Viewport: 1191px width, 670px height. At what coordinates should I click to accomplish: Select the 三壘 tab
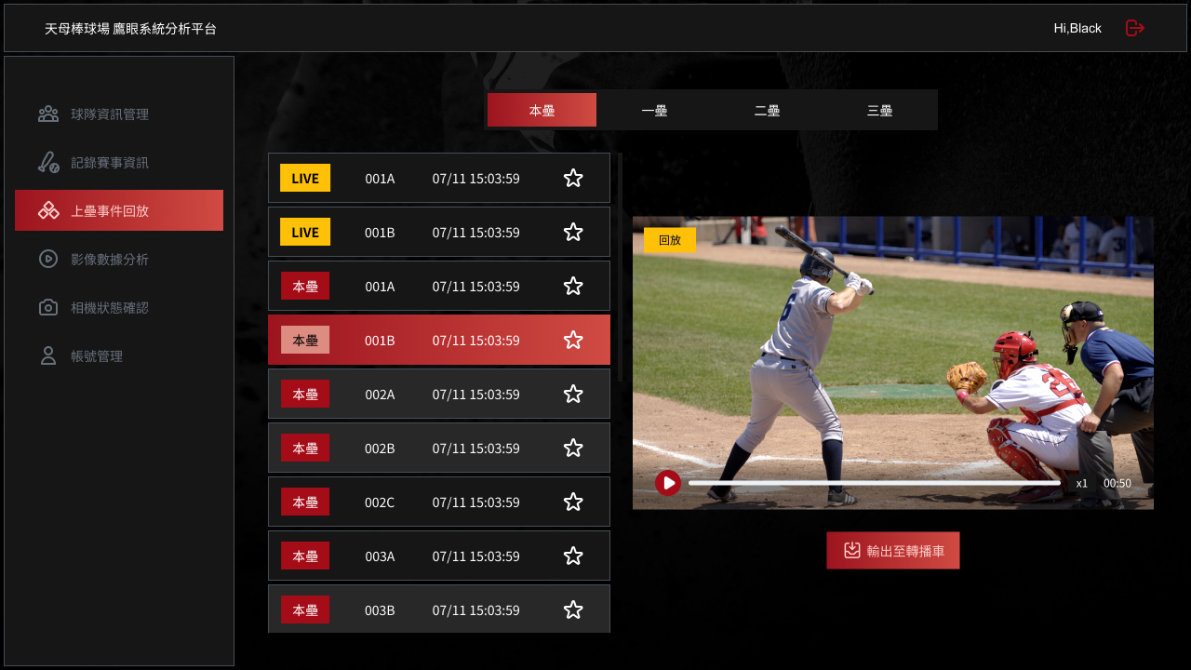click(879, 111)
